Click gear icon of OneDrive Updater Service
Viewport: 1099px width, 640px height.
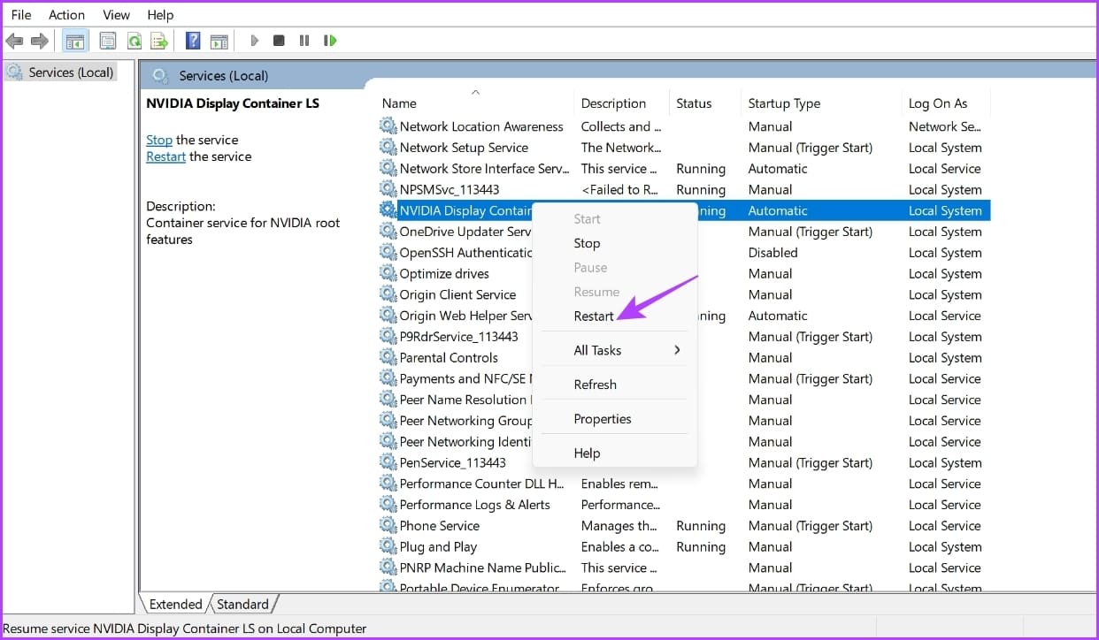388,232
